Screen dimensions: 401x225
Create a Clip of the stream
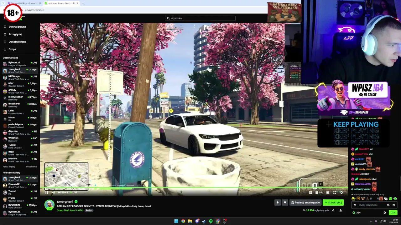pyautogui.click(x=319, y=192)
